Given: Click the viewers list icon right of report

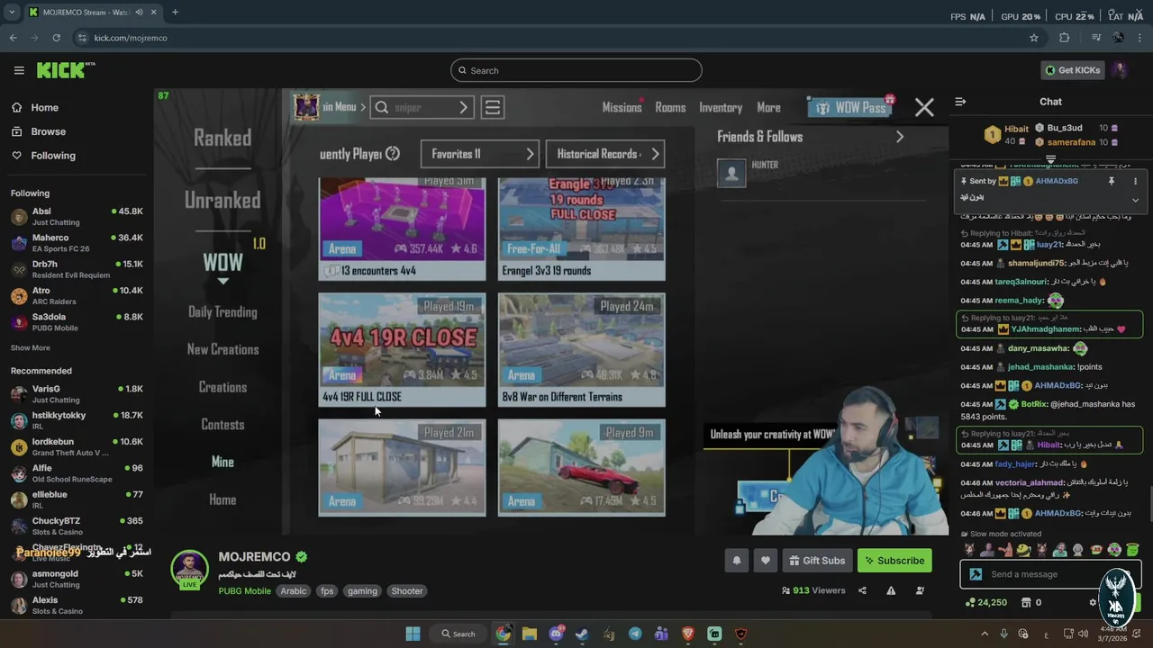Looking at the screenshot, I should (920, 590).
